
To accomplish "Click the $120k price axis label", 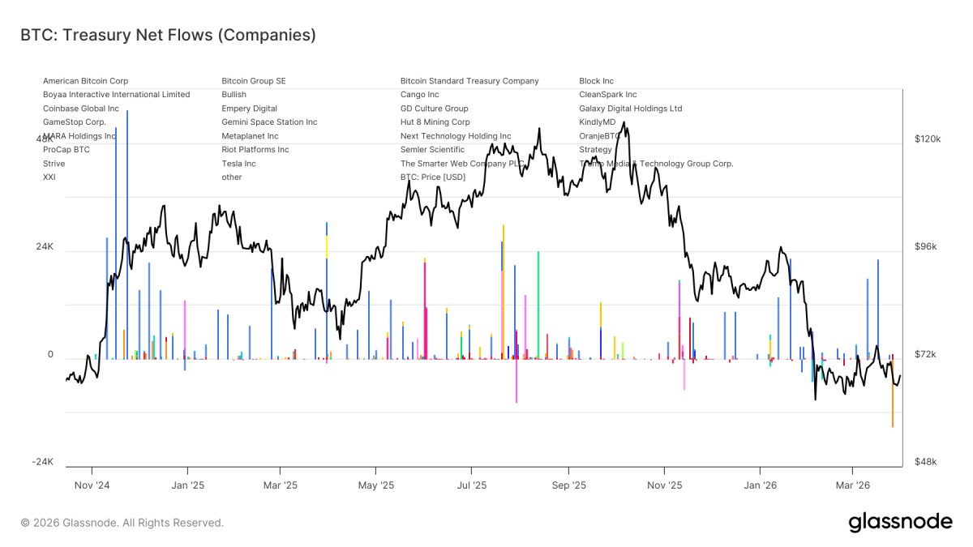I will tap(928, 139).
